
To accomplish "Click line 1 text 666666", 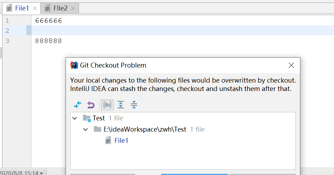I will click(48, 21).
